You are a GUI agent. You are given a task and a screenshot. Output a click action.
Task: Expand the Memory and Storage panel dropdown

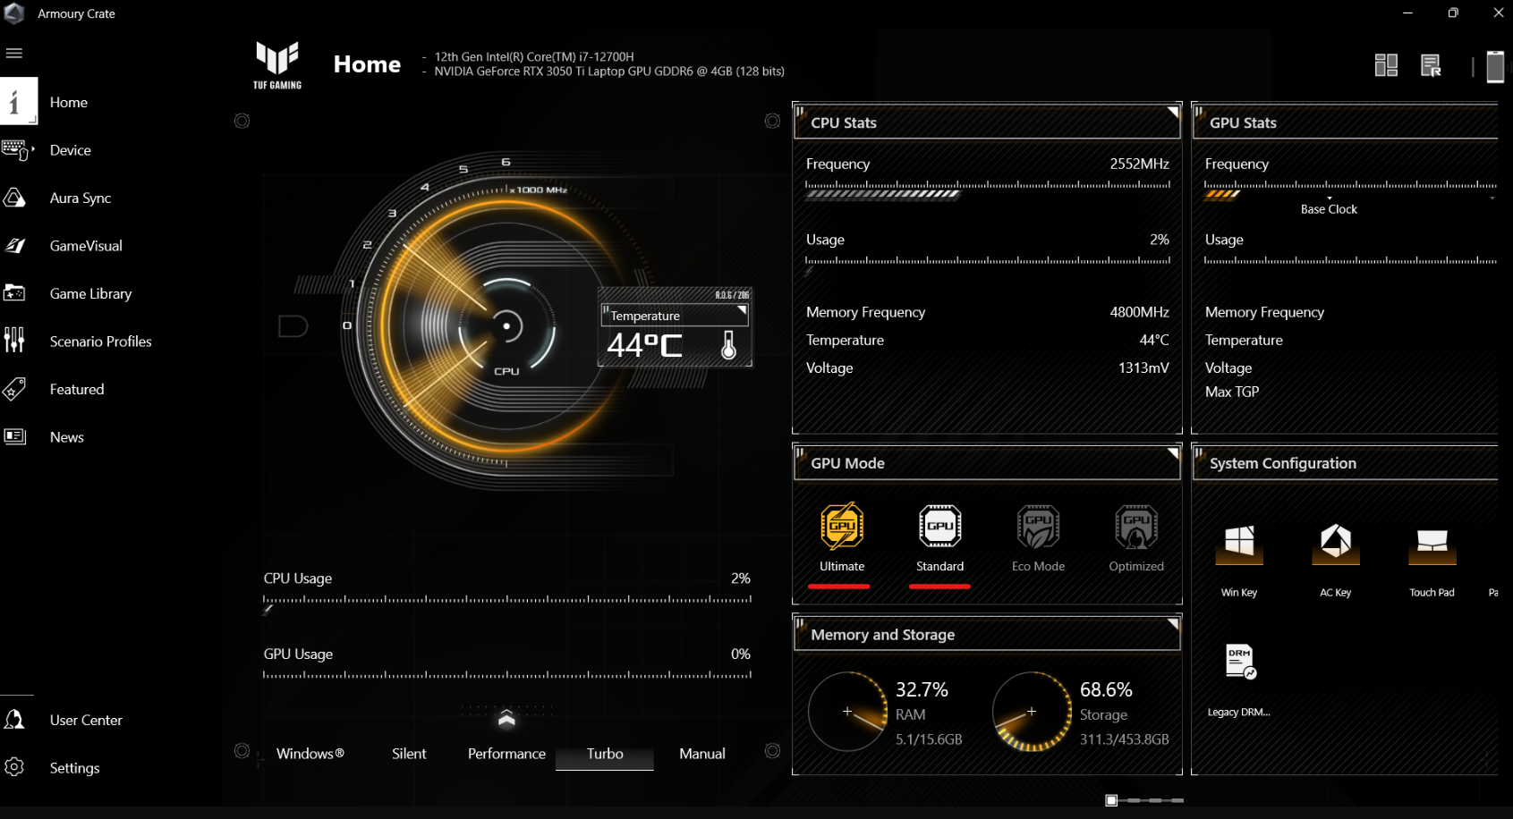click(1172, 624)
